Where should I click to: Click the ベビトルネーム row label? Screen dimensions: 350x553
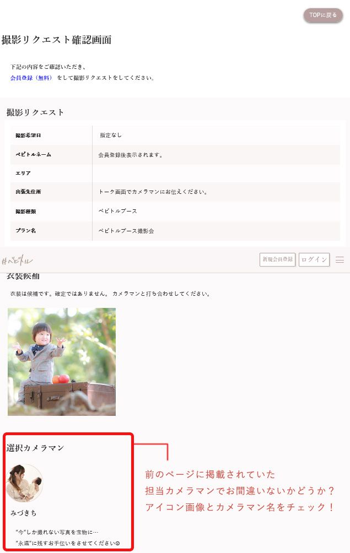(33, 154)
